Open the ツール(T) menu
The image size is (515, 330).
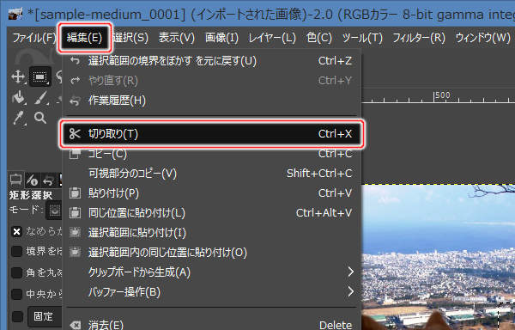362,38
